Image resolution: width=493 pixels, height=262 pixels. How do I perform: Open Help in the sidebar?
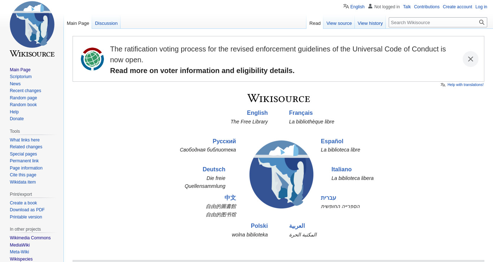click(x=14, y=112)
